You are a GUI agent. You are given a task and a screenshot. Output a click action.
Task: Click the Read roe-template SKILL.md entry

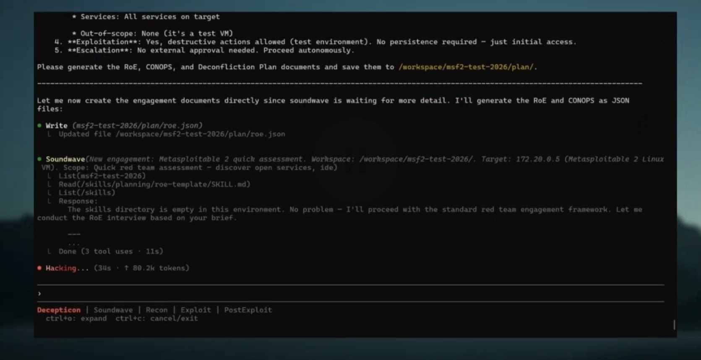(x=154, y=184)
